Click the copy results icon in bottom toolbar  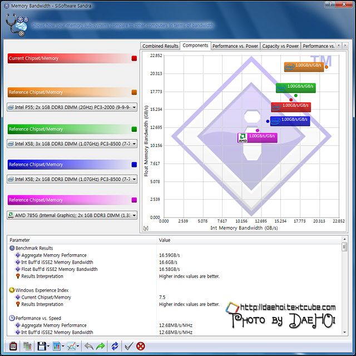[x=27, y=346]
